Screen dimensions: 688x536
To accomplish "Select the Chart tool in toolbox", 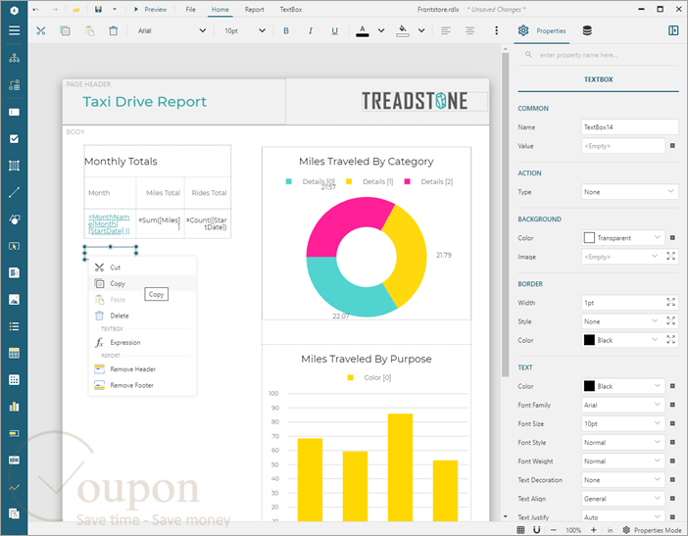I will (x=14, y=407).
